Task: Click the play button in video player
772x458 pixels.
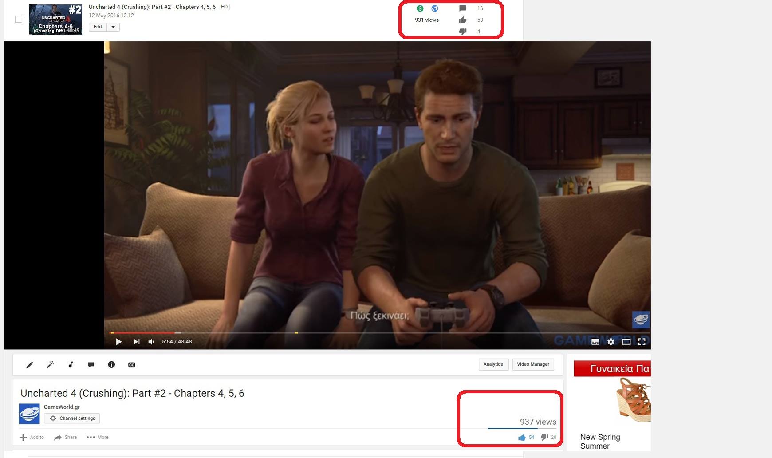Action: [x=118, y=342]
